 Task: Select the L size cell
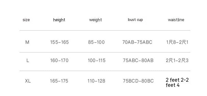(x=28, y=61)
